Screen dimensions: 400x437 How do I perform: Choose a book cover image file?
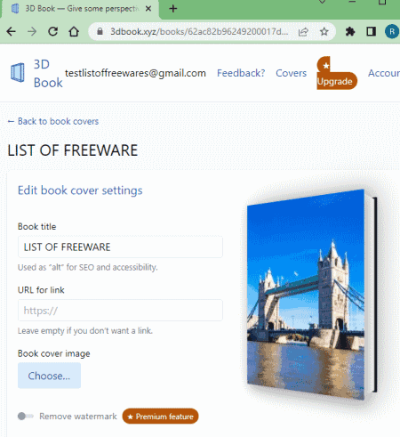pyautogui.click(x=49, y=376)
